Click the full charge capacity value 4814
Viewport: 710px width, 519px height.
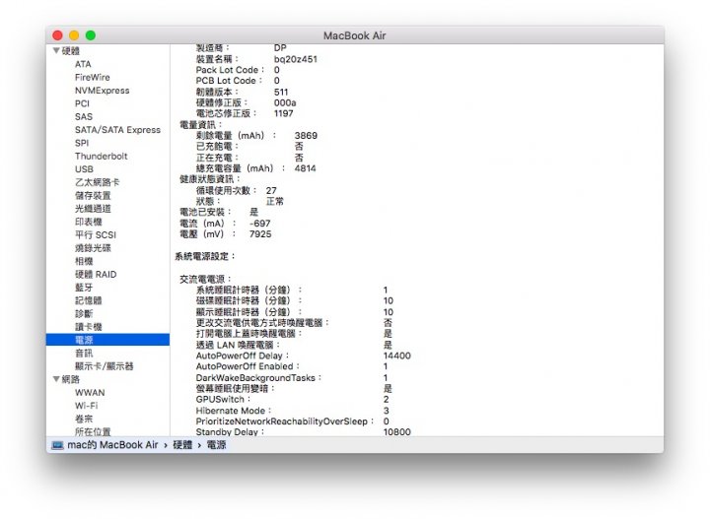(305, 168)
